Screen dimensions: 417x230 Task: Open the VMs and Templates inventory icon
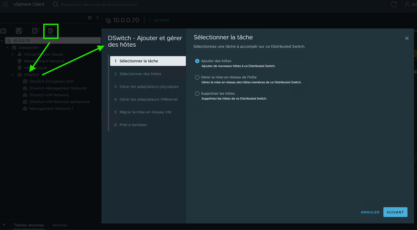19,31
